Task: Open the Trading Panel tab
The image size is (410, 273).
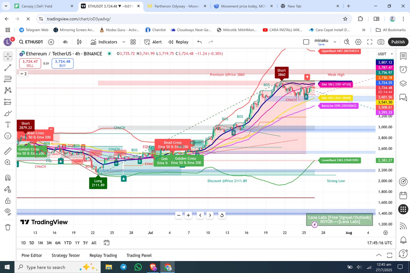Action: [139, 255]
